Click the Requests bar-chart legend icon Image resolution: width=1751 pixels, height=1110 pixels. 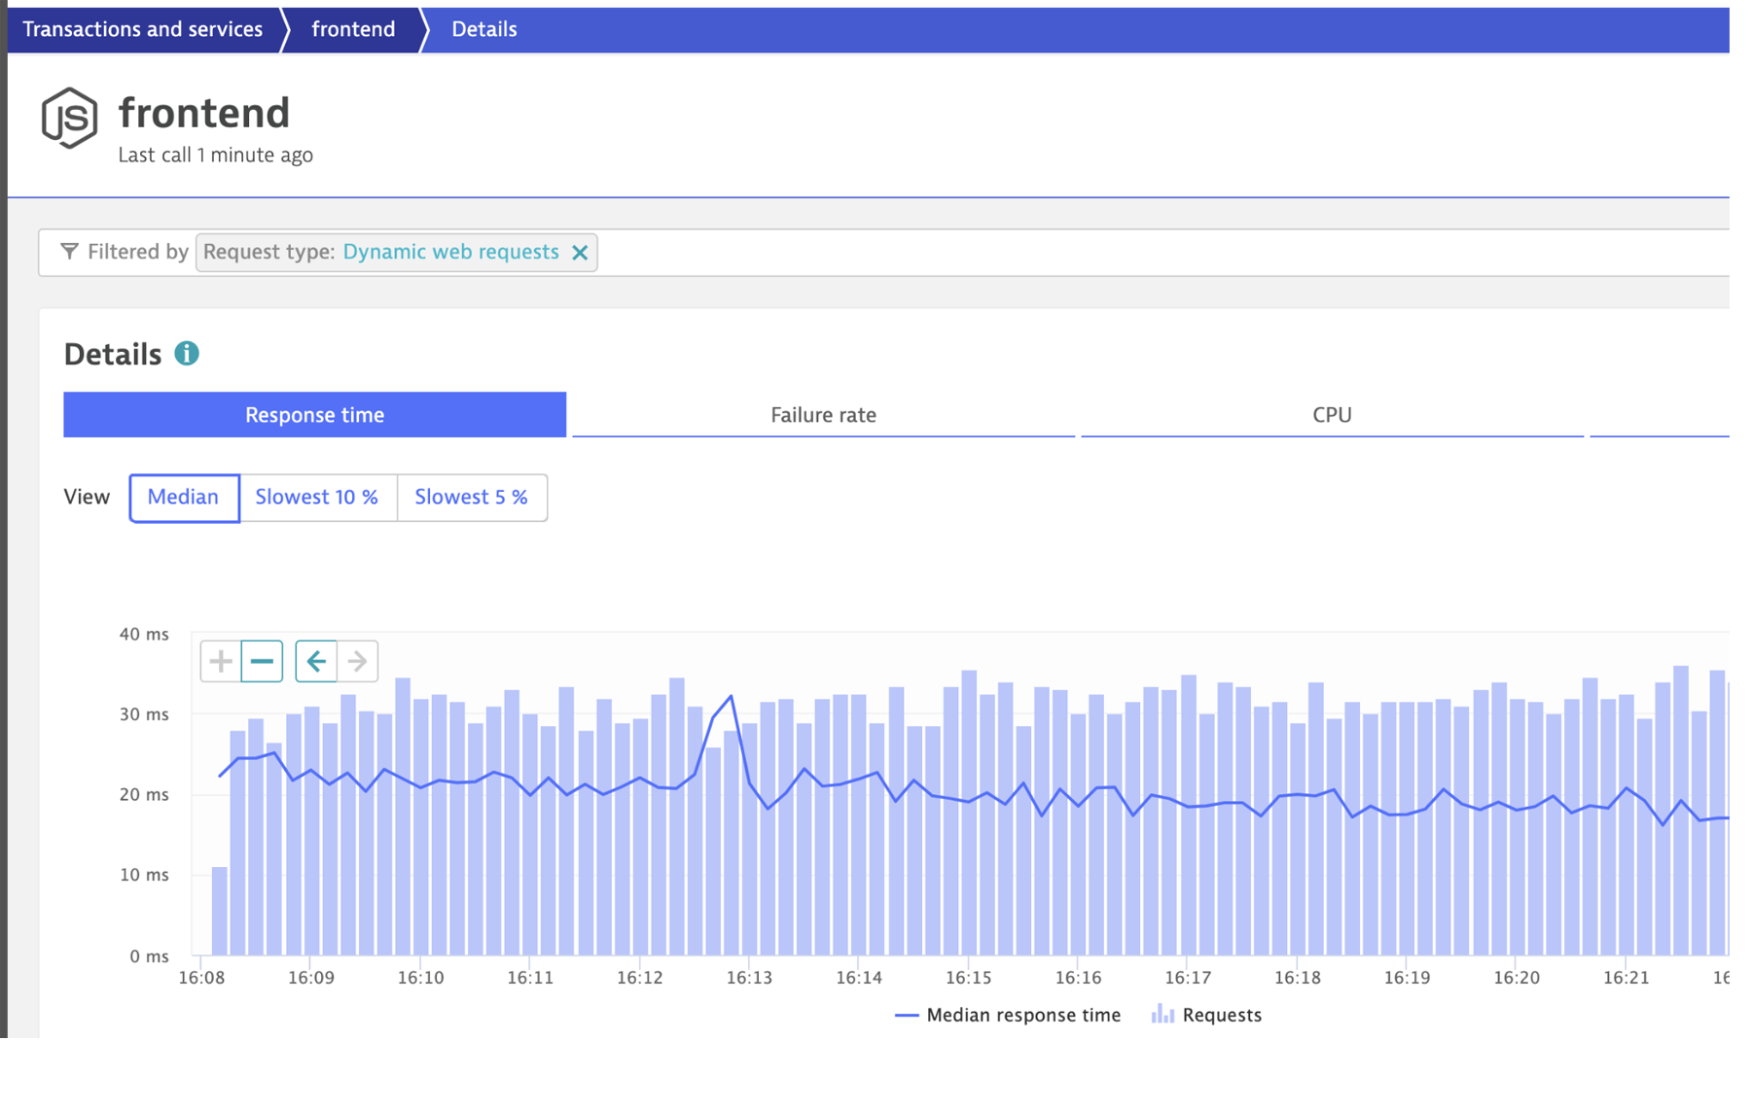(x=1161, y=1015)
